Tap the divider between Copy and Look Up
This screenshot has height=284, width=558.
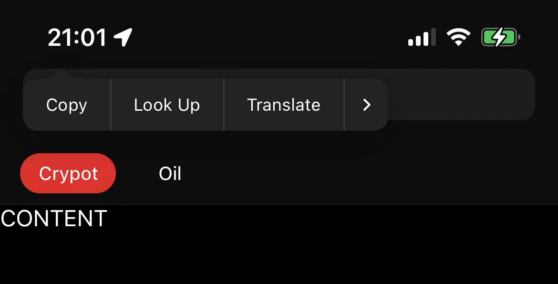point(111,105)
